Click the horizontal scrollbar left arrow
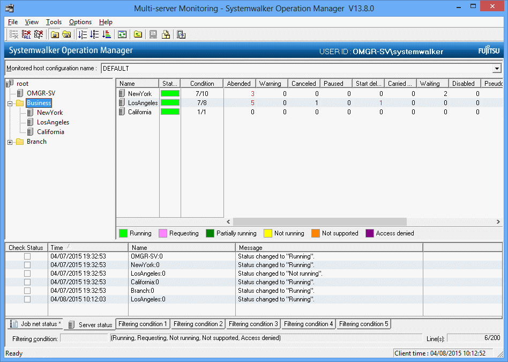Screen dimensions: 508x362 (228, 221)
